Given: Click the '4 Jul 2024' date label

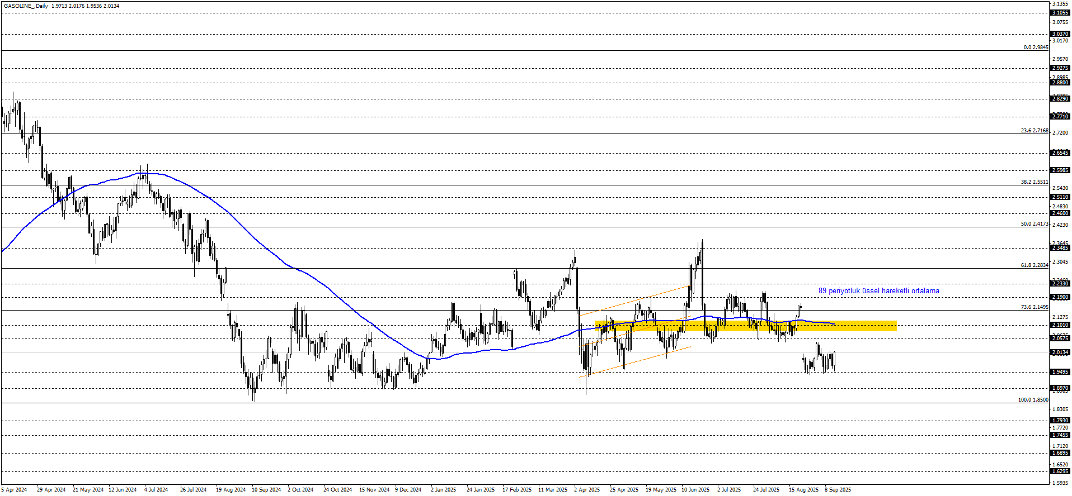Looking at the screenshot, I should [156, 490].
